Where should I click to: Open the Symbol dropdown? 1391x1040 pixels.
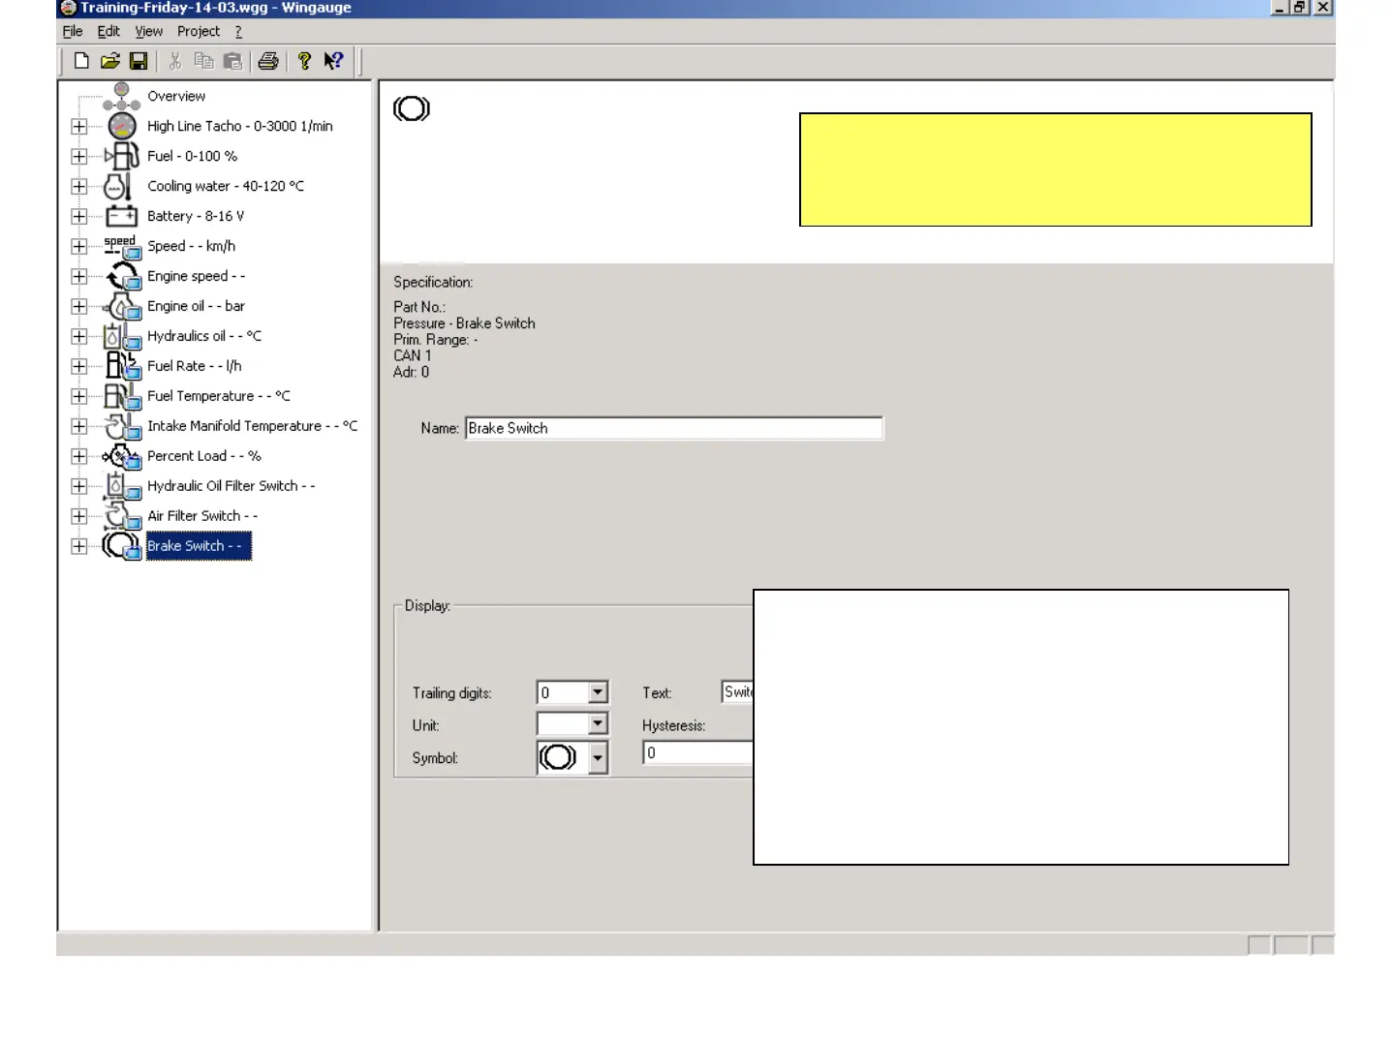(598, 757)
